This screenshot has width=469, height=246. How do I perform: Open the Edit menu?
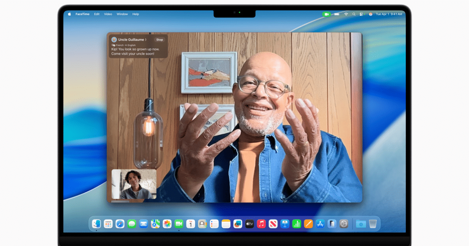click(96, 14)
